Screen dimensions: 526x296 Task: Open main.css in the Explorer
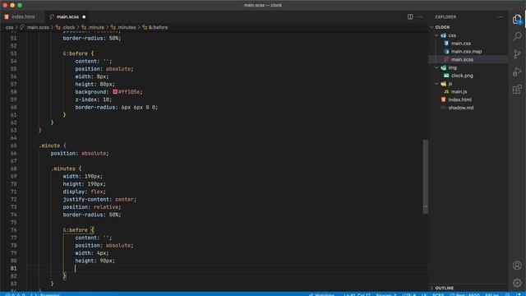[460, 44]
